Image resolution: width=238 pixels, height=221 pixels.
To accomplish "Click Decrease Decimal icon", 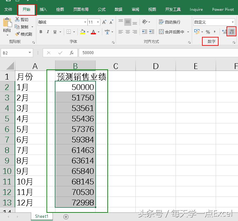I will tap(232, 32).
